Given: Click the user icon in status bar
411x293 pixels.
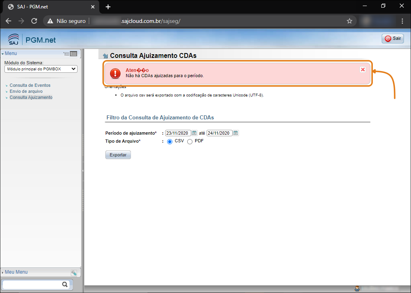Looking at the screenshot, I should tap(357, 289).
